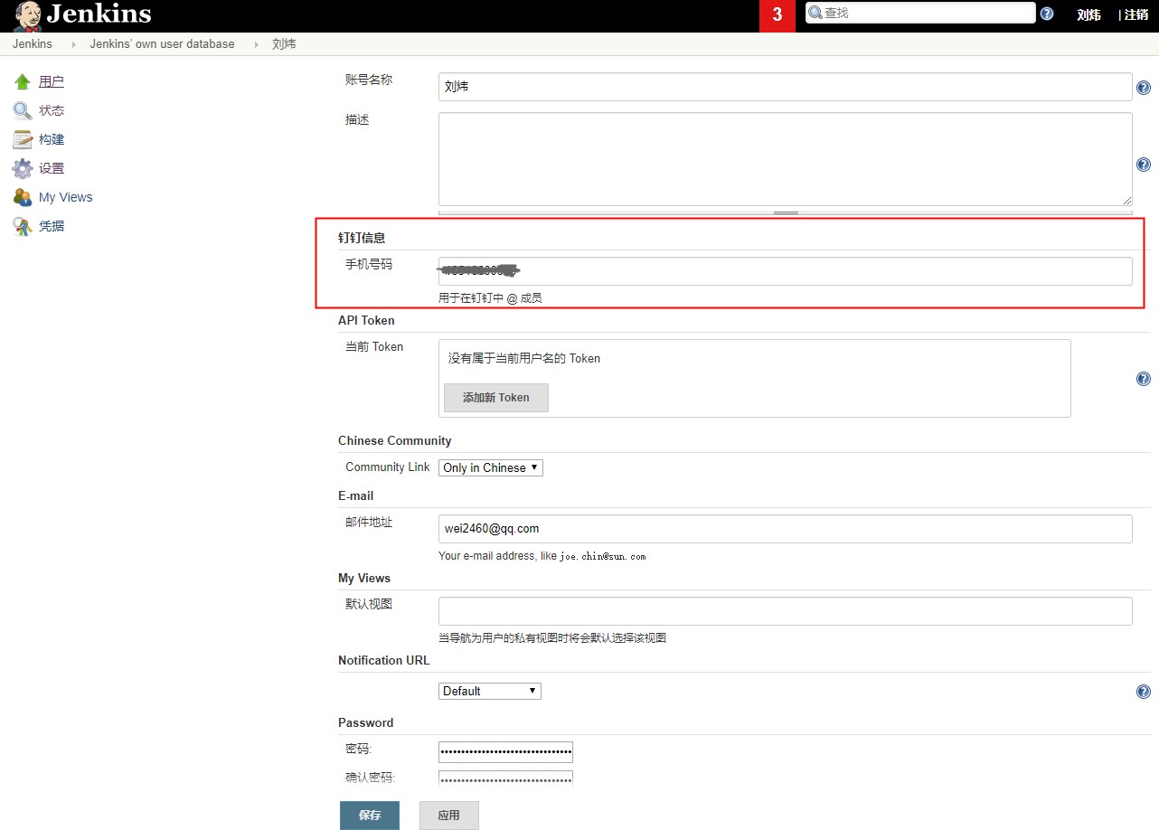Open the 刘炜 breadcrumb
Viewport: 1159px width, 830px height.
(284, 44)
